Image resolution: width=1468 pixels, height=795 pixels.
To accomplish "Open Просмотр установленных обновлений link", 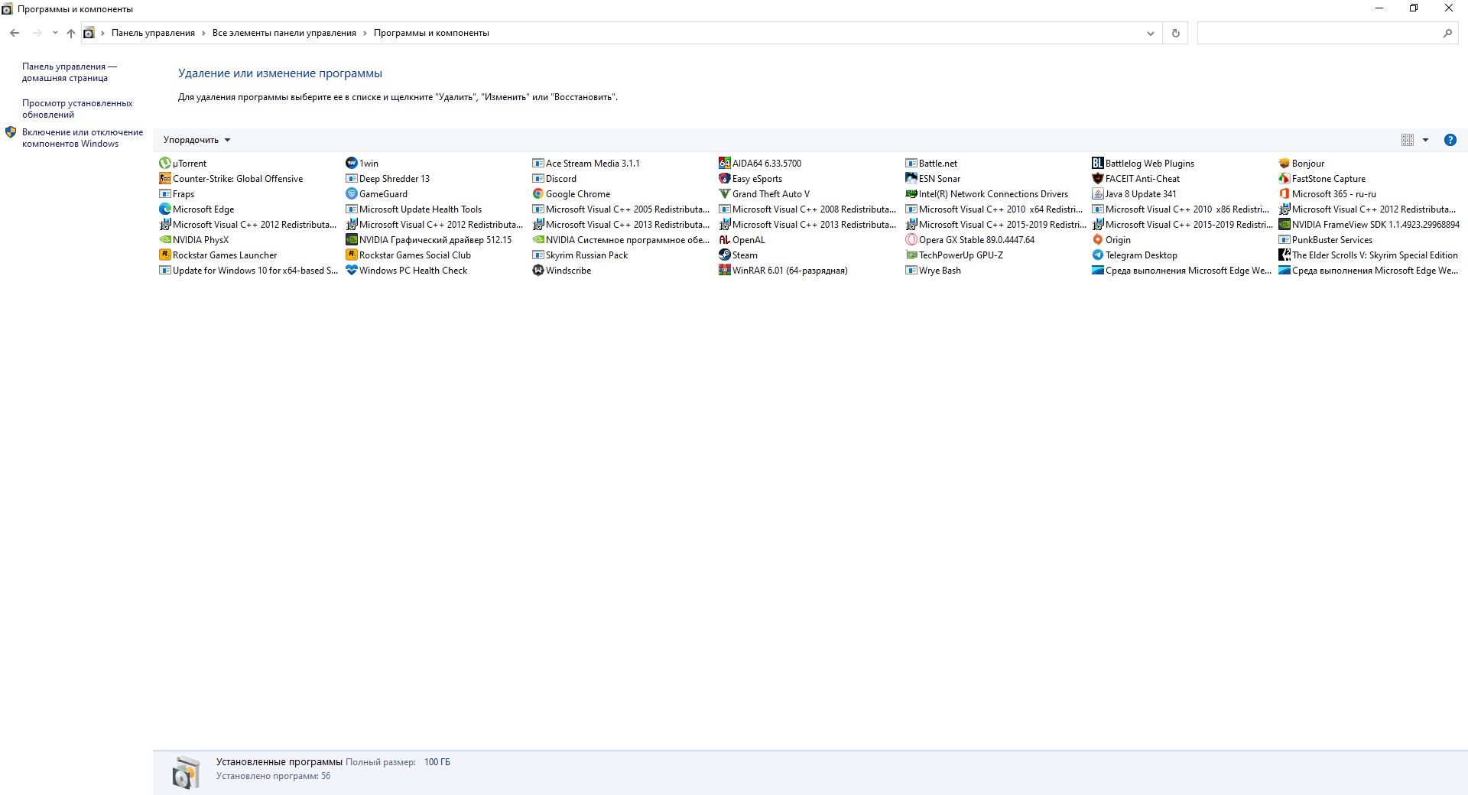I will (x=77, y=109).
